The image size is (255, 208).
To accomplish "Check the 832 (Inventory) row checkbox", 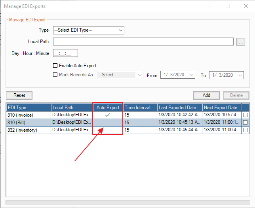I will pos(245,130).
